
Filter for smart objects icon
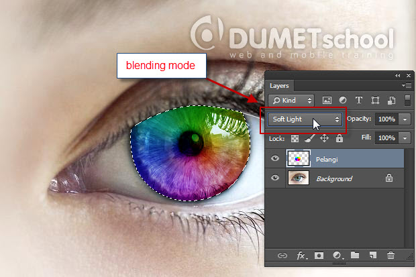(392, 101)
